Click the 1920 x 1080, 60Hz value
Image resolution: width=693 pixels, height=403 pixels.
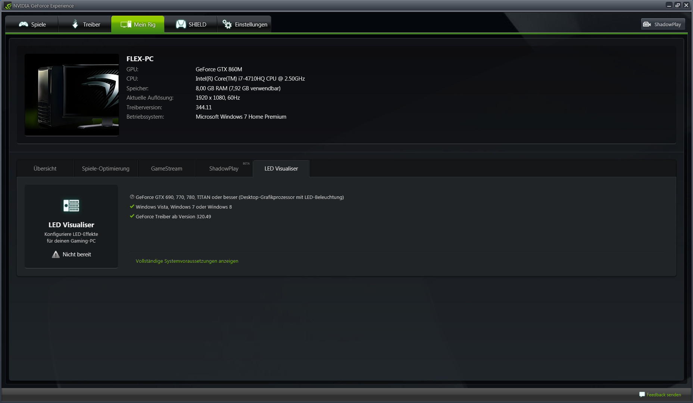click(x=218, y=98)
